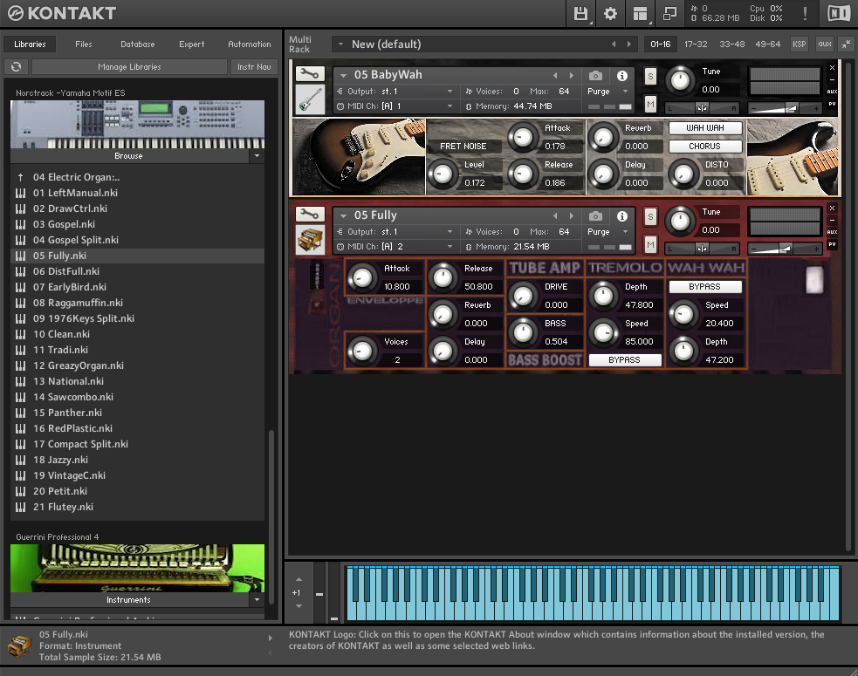Toggle FRET NOISE on 05 BabyWah

[x=463, y=147]
